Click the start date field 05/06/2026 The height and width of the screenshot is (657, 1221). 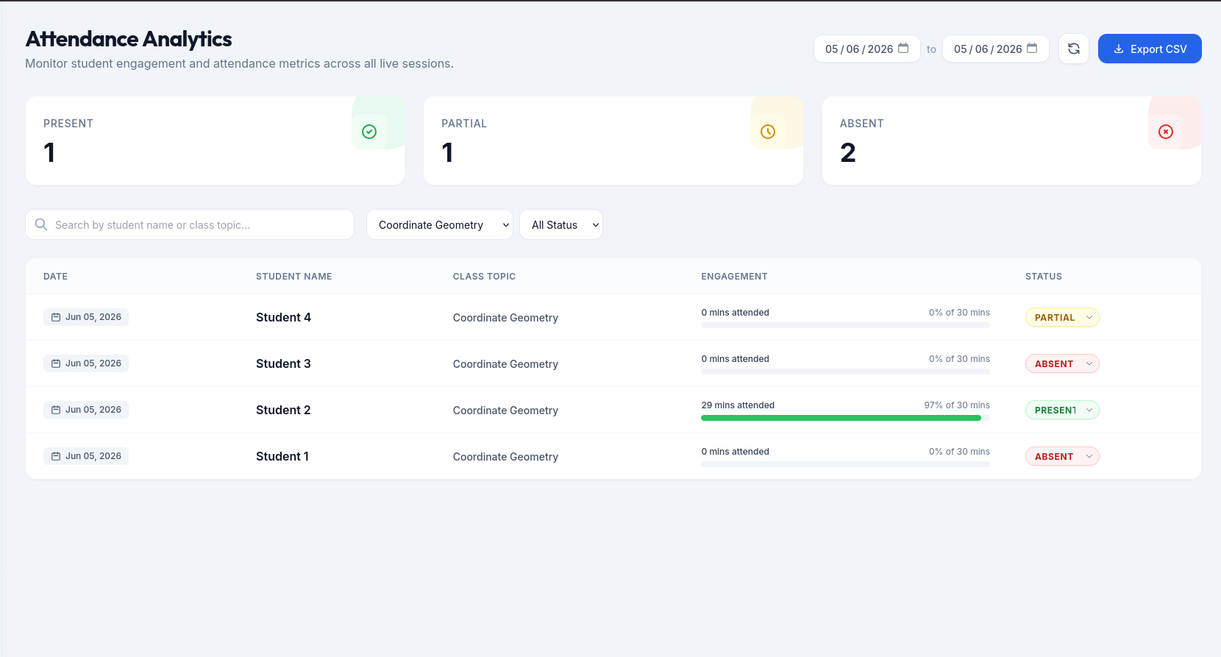[866, 49]
